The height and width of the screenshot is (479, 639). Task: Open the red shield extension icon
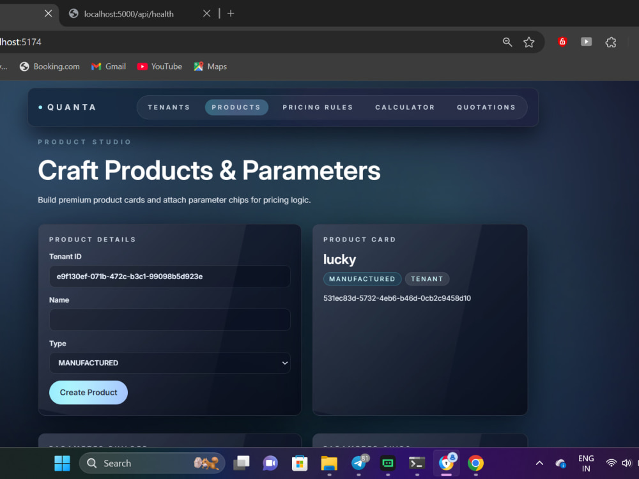pos(562,42)
